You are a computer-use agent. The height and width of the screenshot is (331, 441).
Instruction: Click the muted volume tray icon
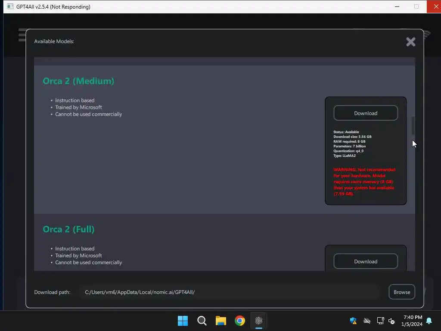tap(391, 321)
